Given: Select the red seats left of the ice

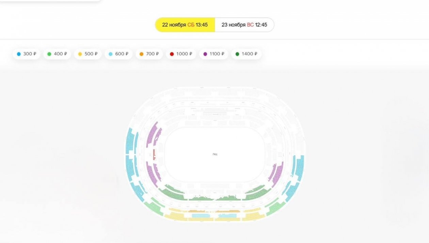Looking at the screenshot, I should pos(154,154).
